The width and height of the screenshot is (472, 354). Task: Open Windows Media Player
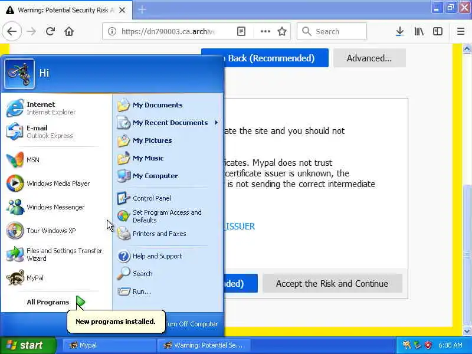point(56,183)
